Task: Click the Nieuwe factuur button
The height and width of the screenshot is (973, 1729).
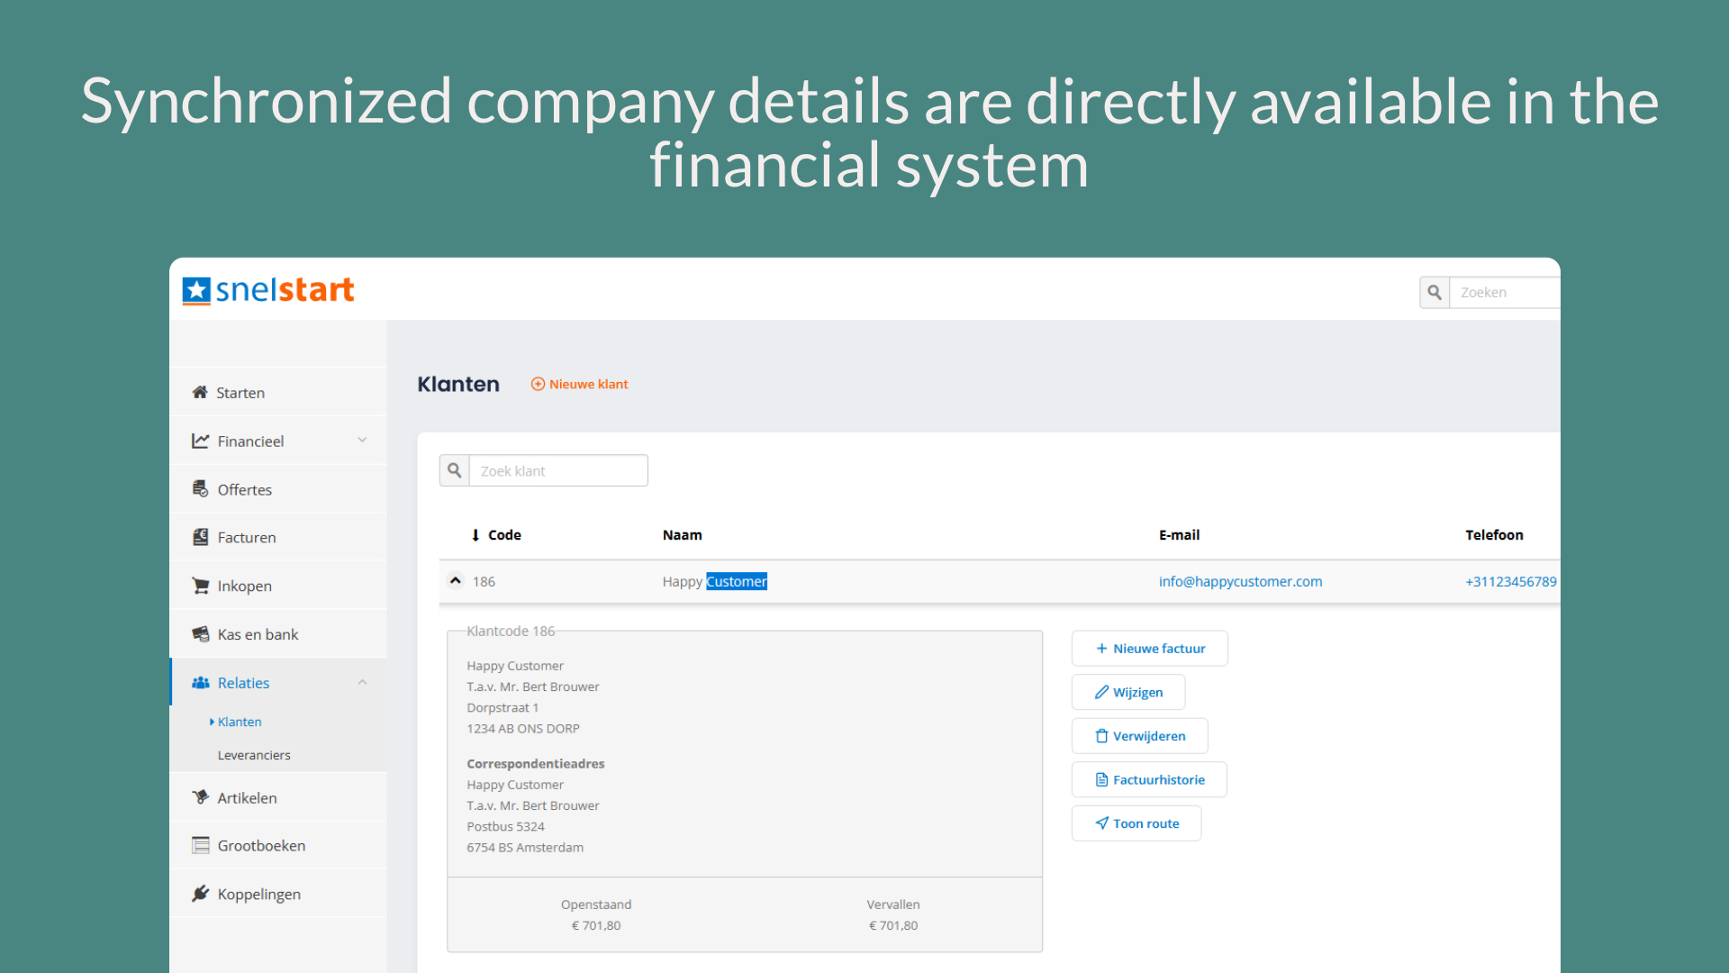Action: click(x=1149, y=648)
